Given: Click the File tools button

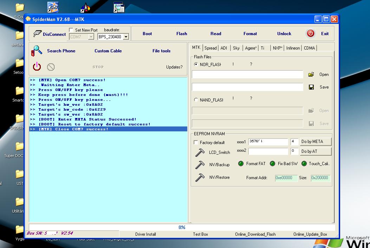Looking at the screenshot, I should pyautogui.click(x=161, y=51).
